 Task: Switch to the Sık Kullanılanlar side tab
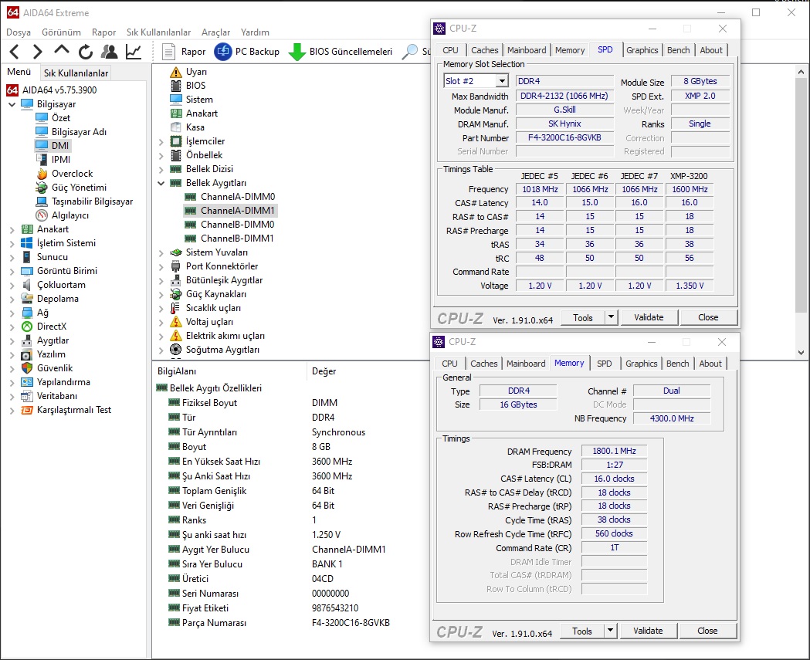[76, 73]
